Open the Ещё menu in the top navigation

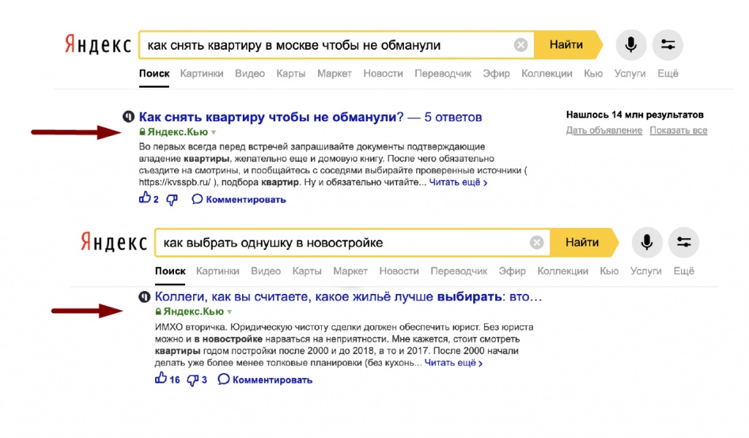pyautogui.click(x=668, y=74)
